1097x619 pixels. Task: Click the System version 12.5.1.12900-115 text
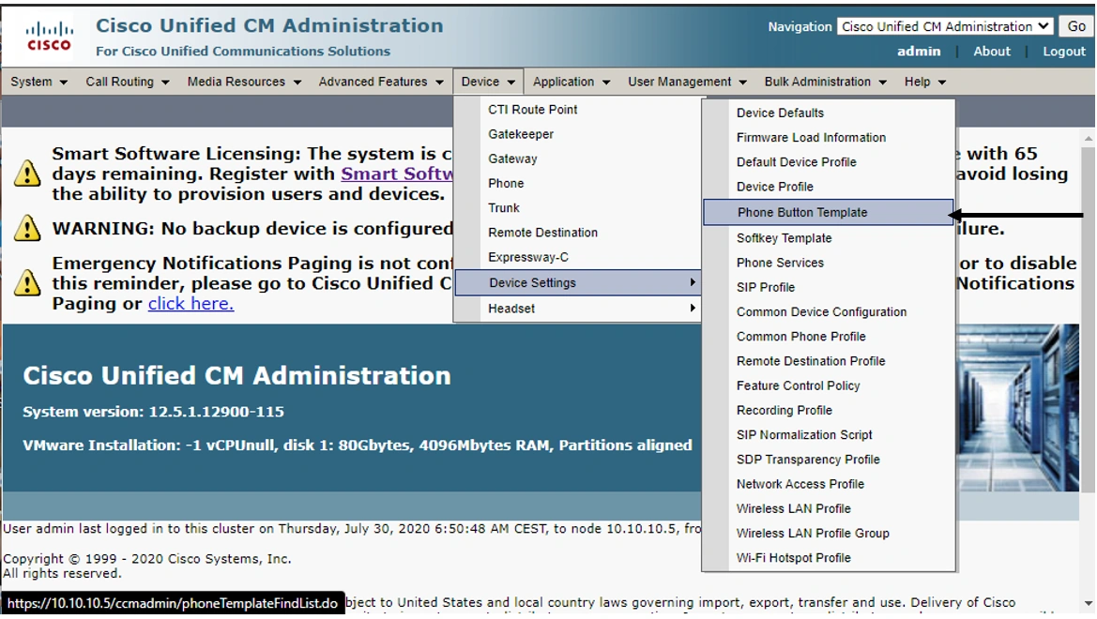154,412
